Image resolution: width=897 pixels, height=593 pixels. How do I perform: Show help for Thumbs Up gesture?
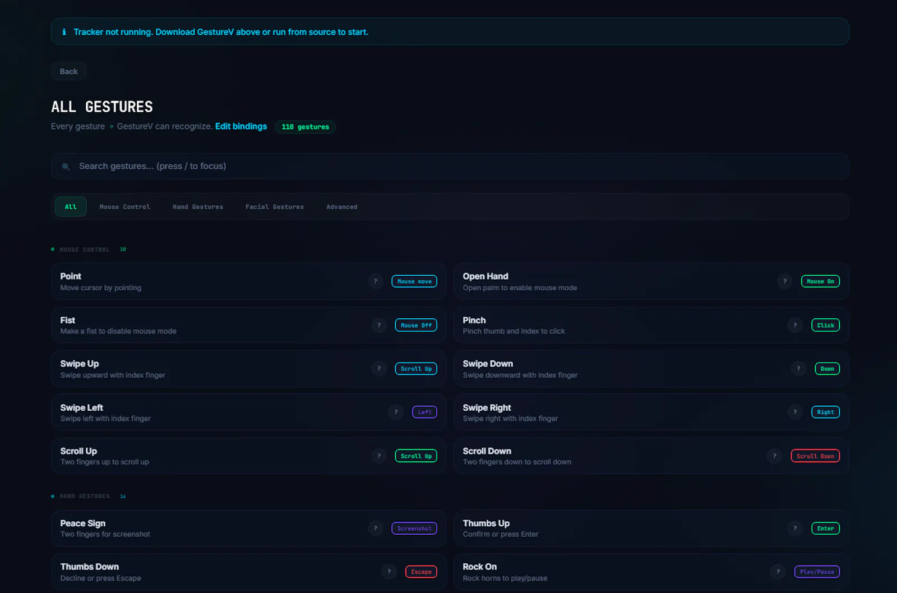[x=795, y=528]
